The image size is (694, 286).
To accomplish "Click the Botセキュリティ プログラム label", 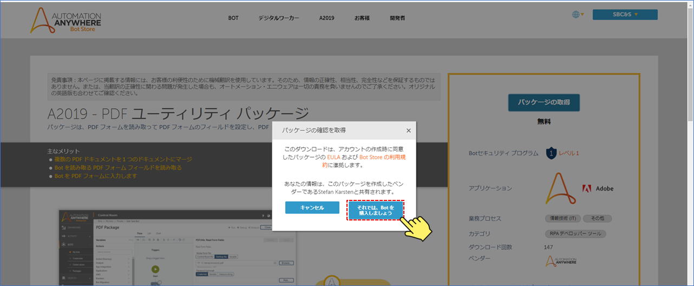I will (x=503, y=153).
